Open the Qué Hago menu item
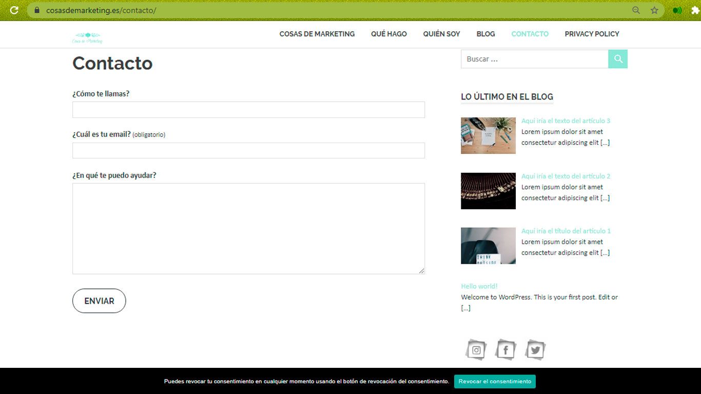The height and width of the screenshot is (394, 701). [388, 34]
